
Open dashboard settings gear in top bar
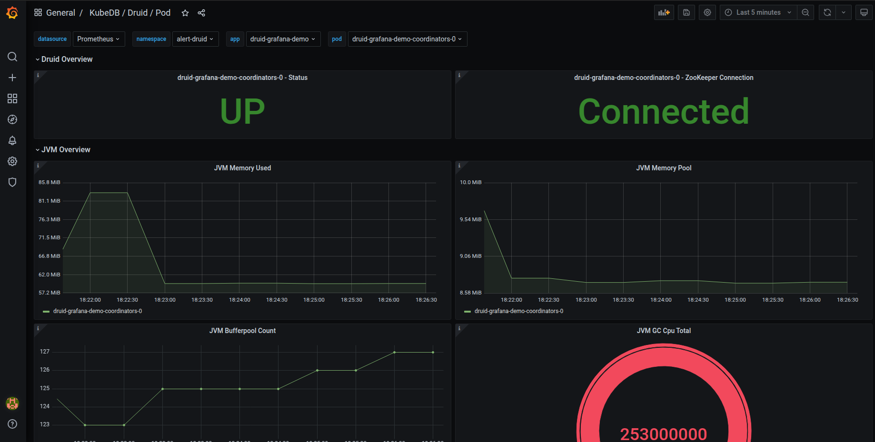(x=707, y=12)
